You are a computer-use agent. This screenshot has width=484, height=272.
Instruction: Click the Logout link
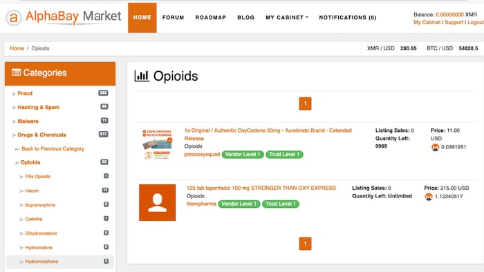476,22
